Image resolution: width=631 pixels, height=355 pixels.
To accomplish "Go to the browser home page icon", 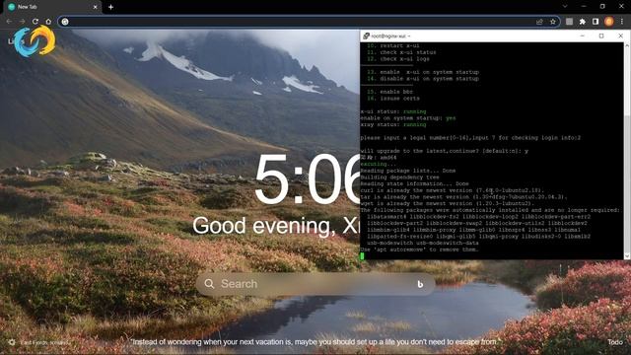I will 48,22.
